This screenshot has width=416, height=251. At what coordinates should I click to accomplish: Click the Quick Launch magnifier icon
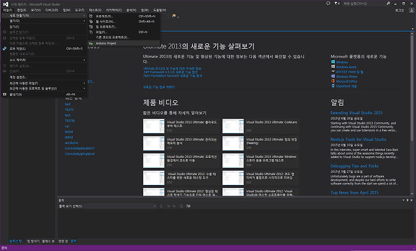coord(388,3)
